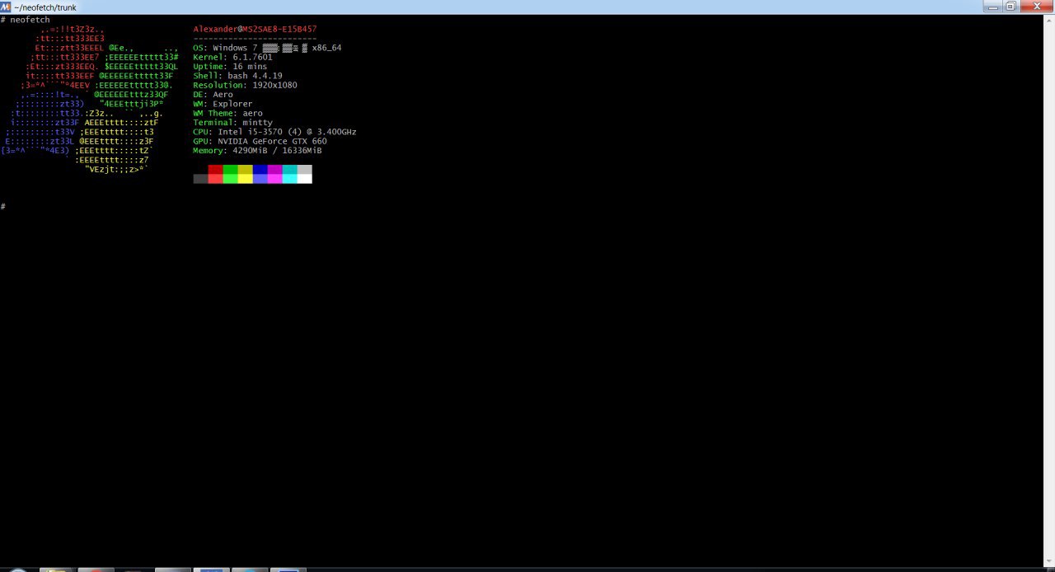Click the 'WM: Explorer' line
This screenshot has width=1055, height=572.
pos(223,104)
